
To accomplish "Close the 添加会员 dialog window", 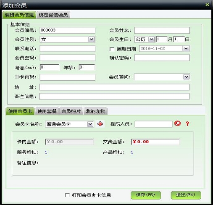I will tap(207, 5).
